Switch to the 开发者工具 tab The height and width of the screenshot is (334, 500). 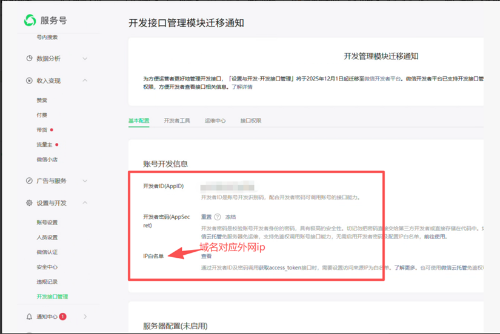click(176, 120)
